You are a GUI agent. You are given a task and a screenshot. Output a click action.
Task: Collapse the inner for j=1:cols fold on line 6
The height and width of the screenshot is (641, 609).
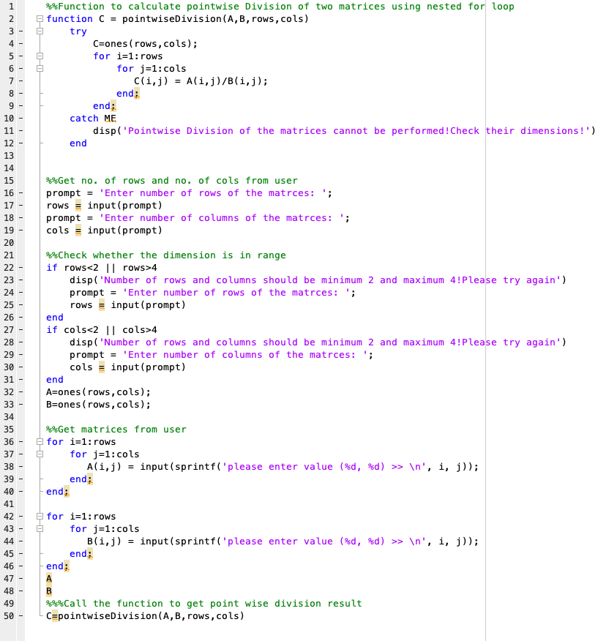(40, 69)
